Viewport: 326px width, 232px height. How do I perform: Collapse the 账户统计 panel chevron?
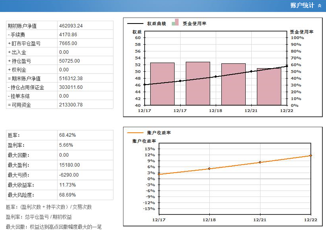click(319, 6)
